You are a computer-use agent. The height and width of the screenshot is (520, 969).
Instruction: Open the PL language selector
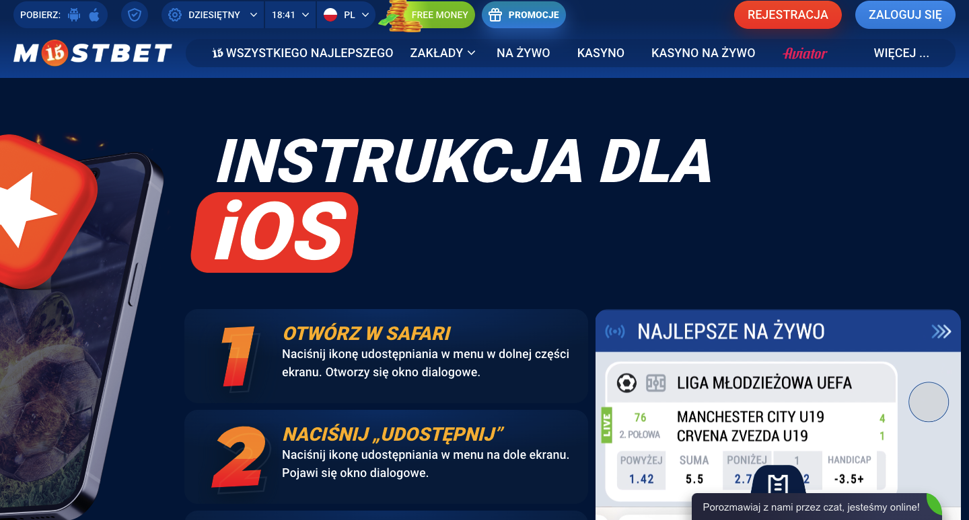[346, 13]
